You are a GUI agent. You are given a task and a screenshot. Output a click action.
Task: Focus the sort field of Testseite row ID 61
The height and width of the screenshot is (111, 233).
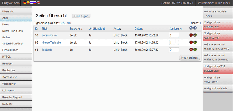[174, 50]
